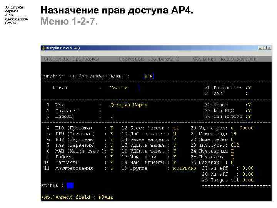Close the Autoplus window
The image size is (277, 208).
click(x=269, y=48)
